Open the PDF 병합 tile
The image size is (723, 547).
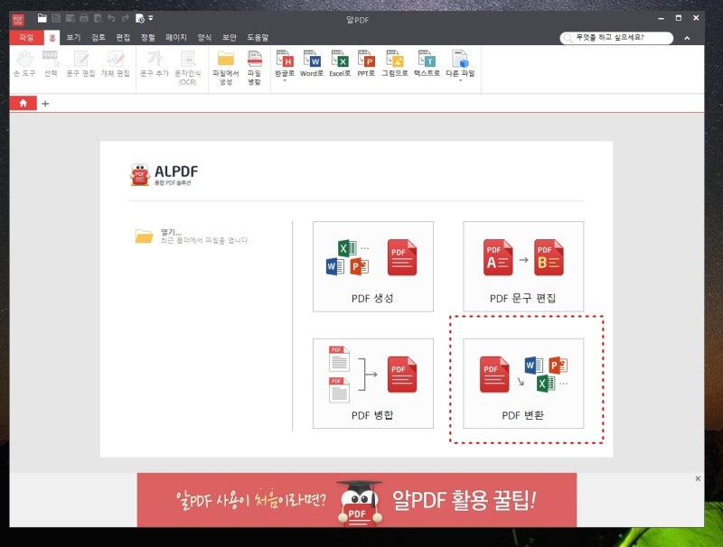pyautogui.click(x=373, y=383)
